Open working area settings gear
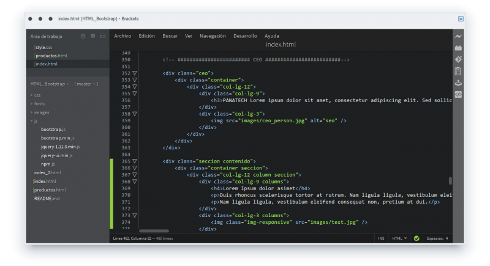Screen dimensions: 490x266 click(93, 36)
